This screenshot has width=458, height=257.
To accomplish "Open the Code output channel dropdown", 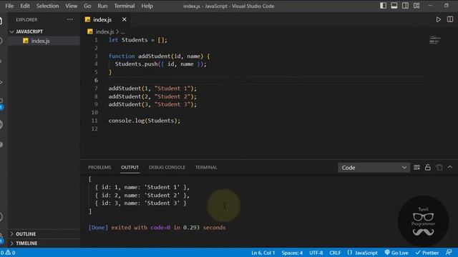I will (374, 168).
